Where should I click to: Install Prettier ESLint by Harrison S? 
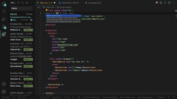27,79
